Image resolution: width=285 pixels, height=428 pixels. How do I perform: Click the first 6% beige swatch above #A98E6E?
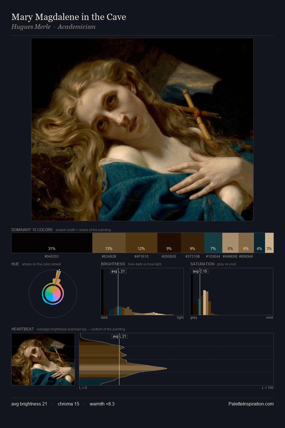tap(230, 243)
